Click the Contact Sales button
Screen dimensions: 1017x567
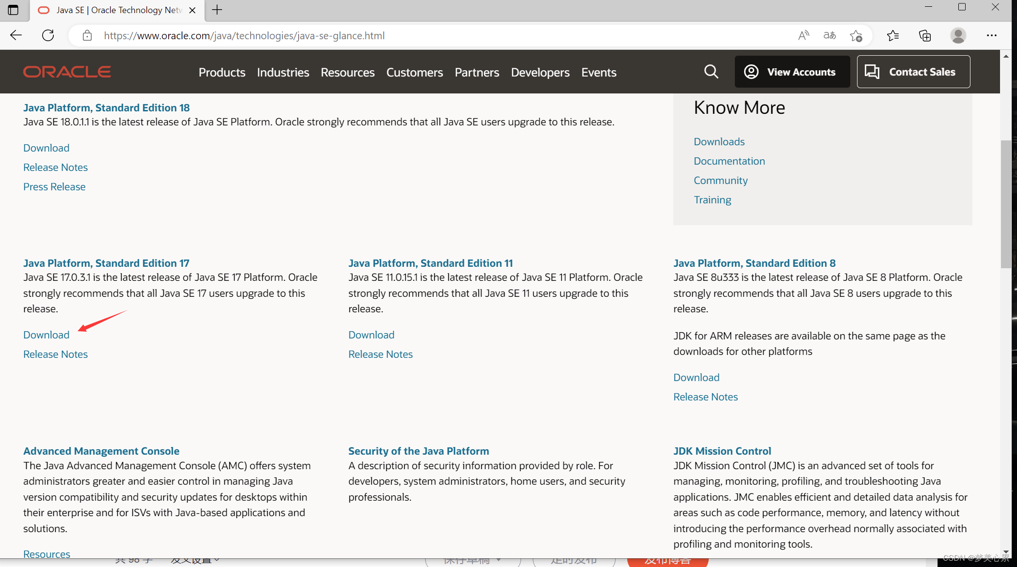913,72
